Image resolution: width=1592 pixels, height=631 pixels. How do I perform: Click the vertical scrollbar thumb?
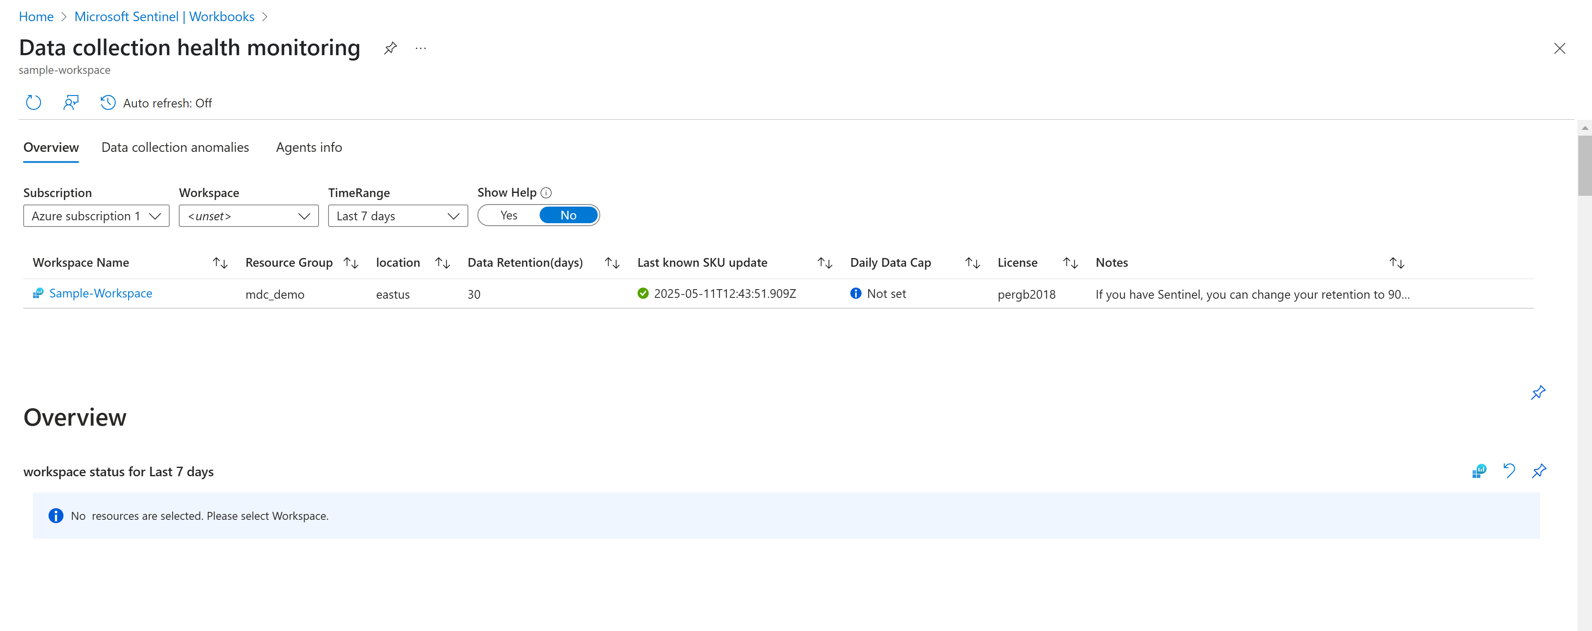click(1585, 165)
